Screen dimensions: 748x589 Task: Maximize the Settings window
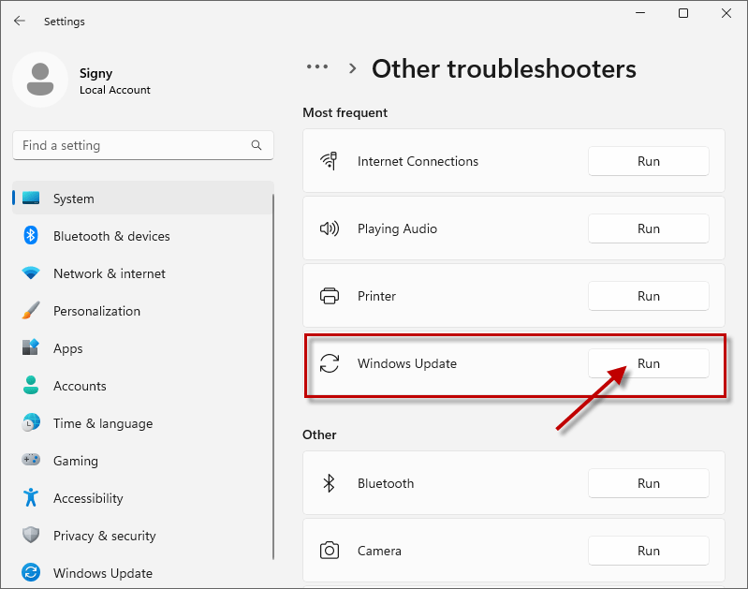tap(683, 13)
